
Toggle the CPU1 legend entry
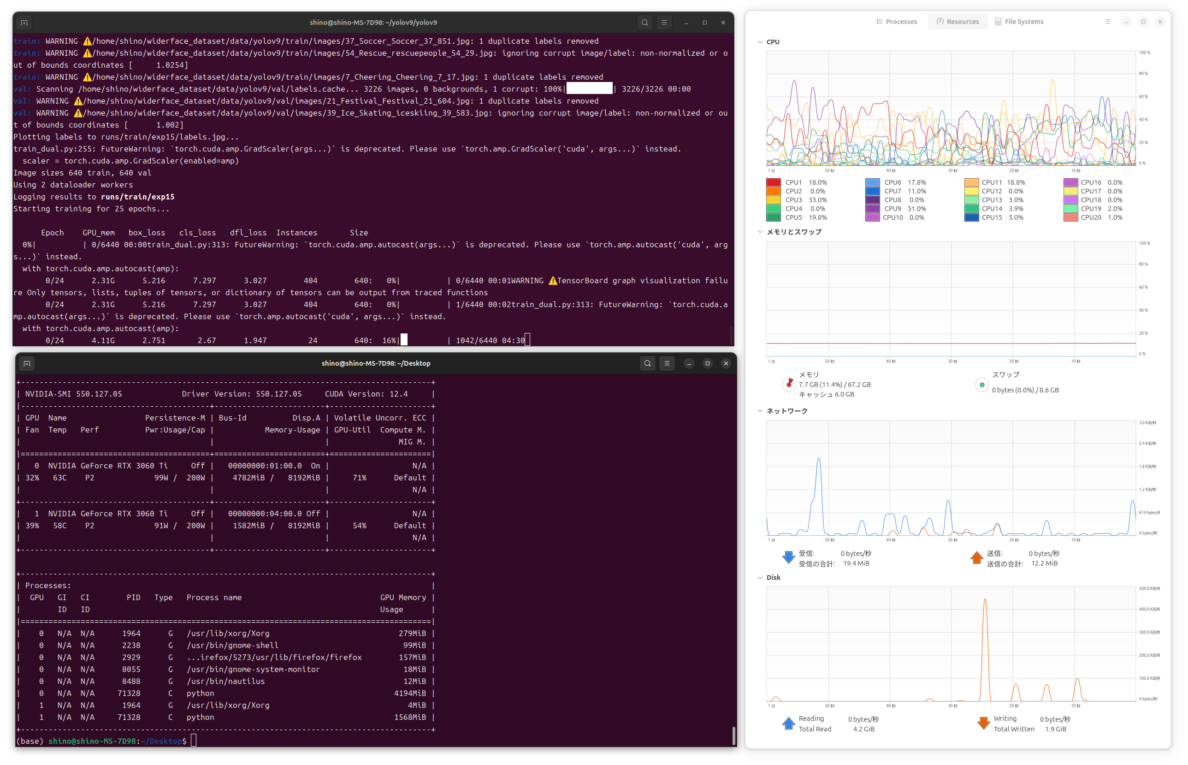click(x=793, y=182)
